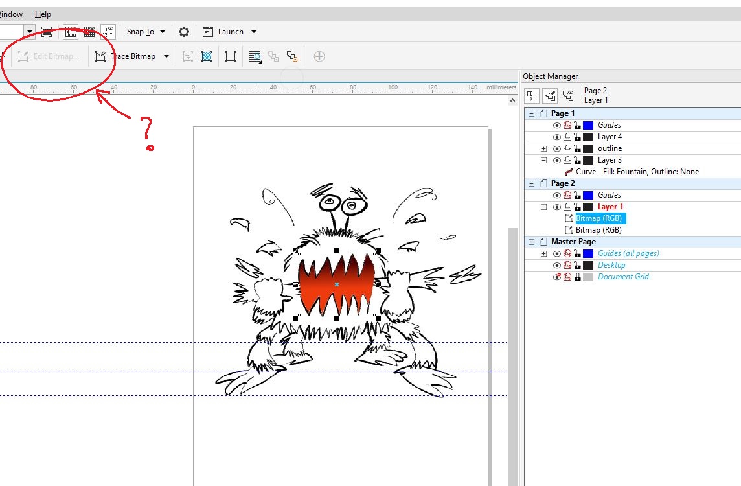Activate Layer Manager View in Object Manager
Screen dimensions: 741x486
[531, 95]
